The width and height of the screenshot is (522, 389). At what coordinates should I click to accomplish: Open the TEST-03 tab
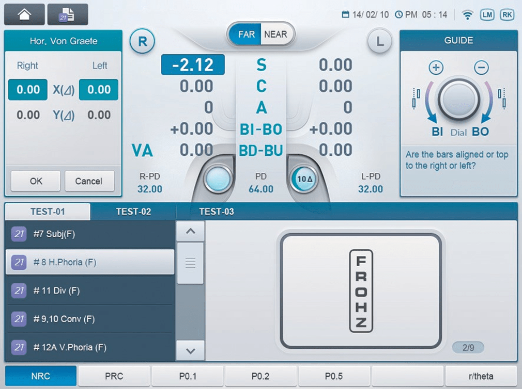tap(217, 212)
